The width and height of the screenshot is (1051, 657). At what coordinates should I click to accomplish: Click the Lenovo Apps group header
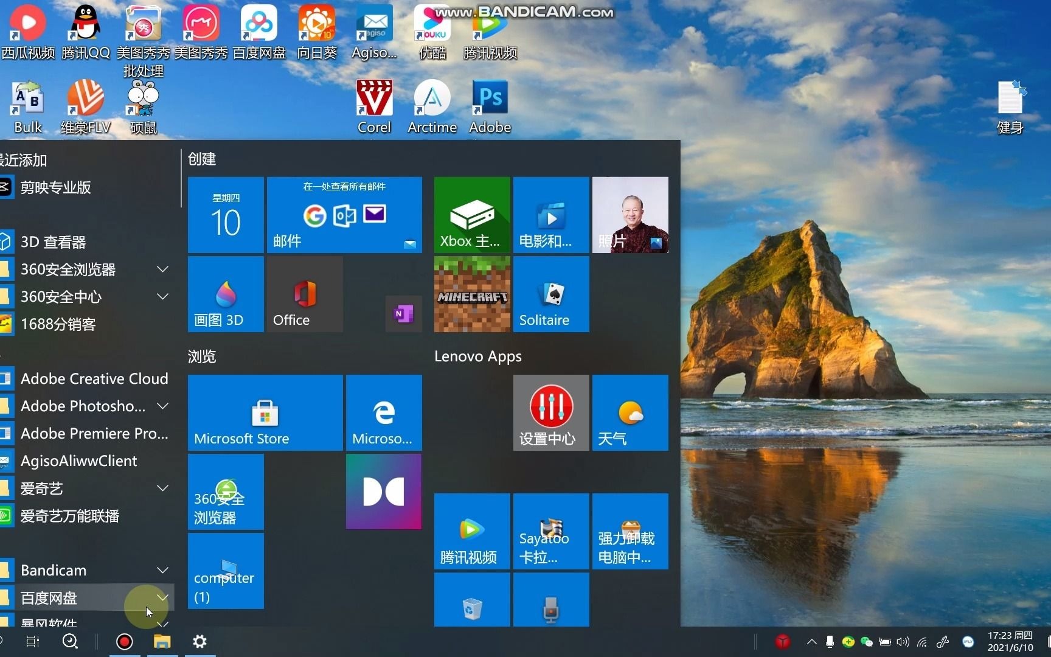coord(478,356)
